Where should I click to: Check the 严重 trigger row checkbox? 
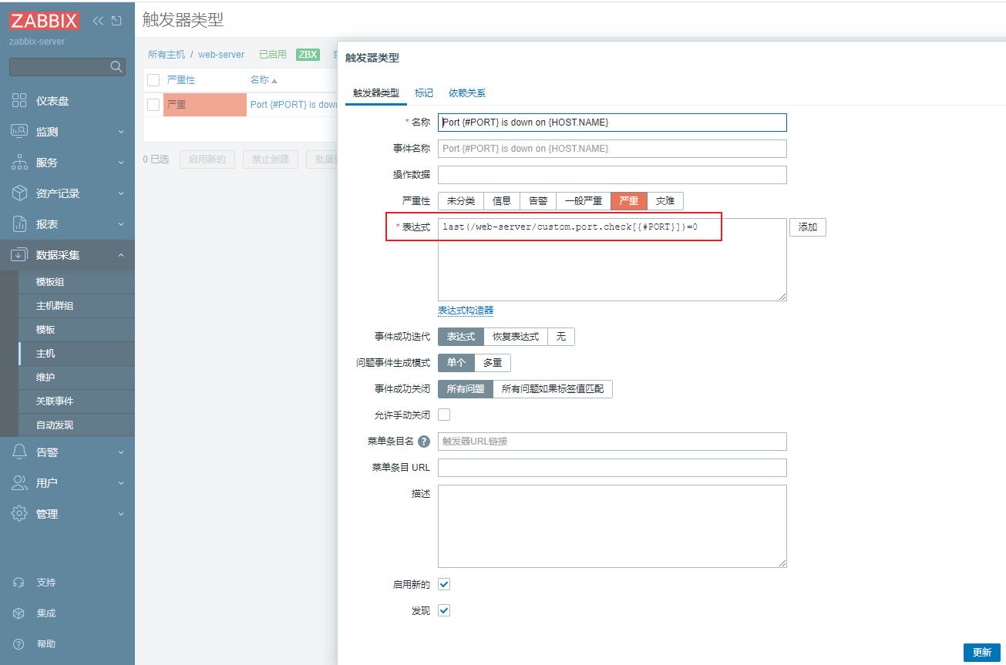pos(153,104)
